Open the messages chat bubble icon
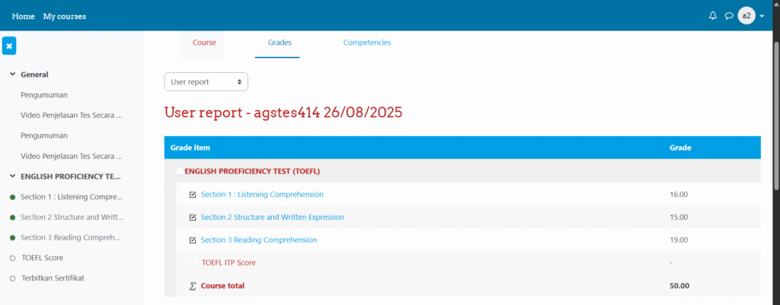Screen dimensions: 780x305 click(x=729, y=16)
